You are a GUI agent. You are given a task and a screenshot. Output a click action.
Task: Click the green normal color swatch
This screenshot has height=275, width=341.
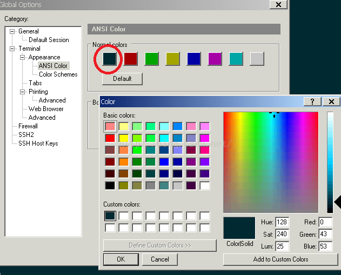point(151,59)
